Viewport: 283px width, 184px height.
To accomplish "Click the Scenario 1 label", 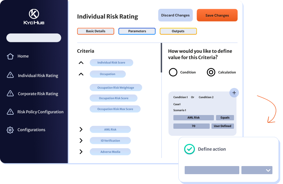I will pyautogui.click(x=180, y=110).
